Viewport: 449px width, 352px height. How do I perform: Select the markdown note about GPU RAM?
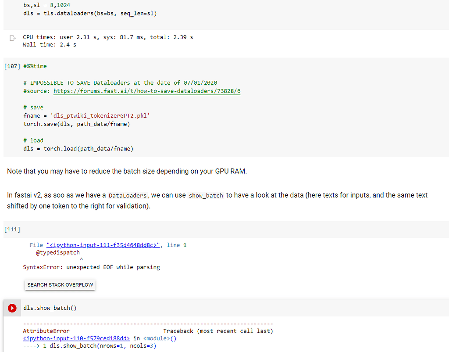pos(126,171)
